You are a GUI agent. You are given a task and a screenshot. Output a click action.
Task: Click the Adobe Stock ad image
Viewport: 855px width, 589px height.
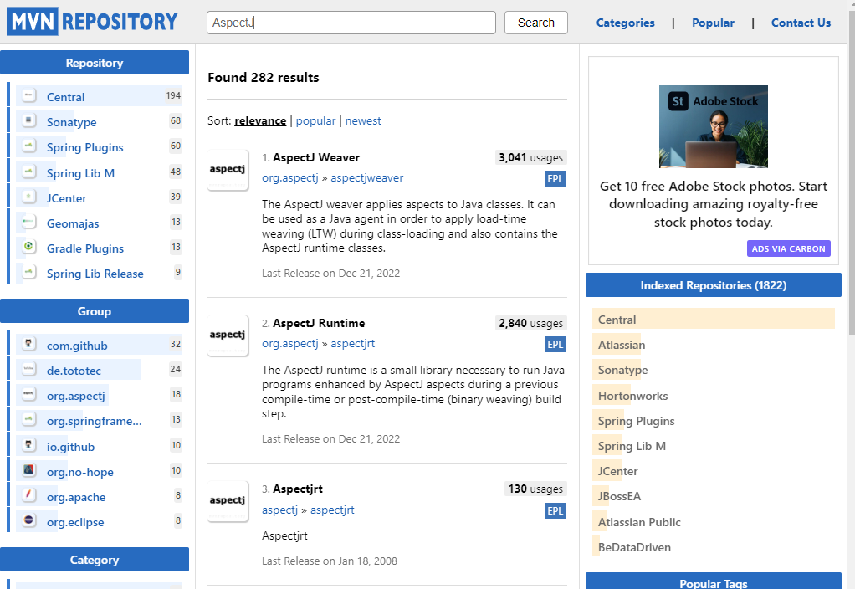coord(714,126)
